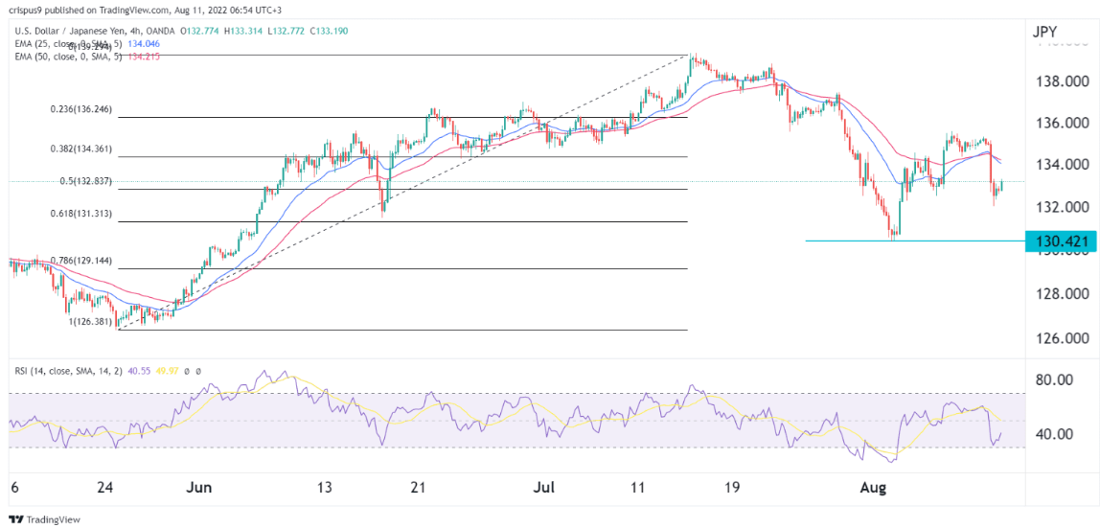Select the RSI 14 indicator legend
Screen dimensions: 1100x528
point(77,372)
